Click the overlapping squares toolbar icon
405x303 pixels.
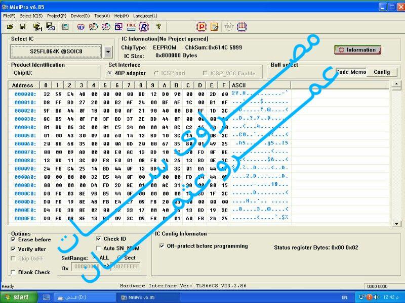[x=118, y=27]
